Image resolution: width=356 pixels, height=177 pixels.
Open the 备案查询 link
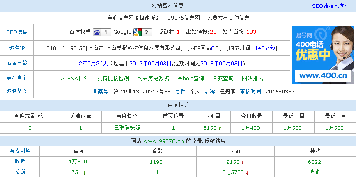(x=223, y=78)
